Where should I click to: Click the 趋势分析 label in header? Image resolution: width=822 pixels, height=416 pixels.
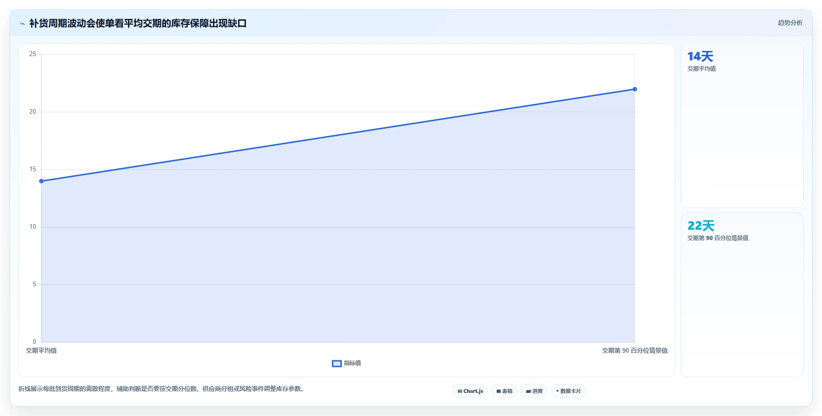790,23
